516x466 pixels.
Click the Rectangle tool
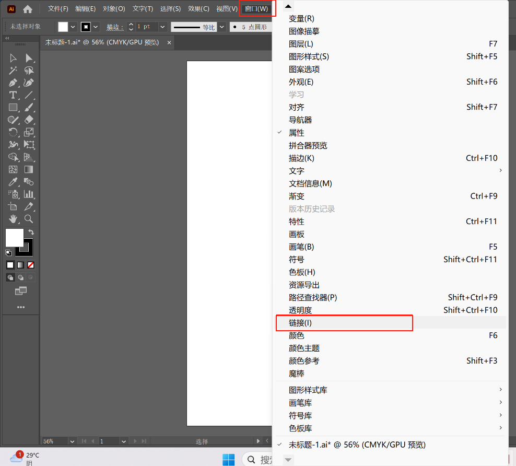point(13,108)
